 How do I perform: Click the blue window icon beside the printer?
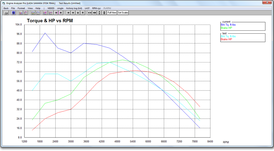[13, 13]
